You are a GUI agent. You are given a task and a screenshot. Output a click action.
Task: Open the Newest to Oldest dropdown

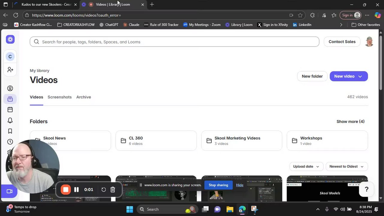click(x=347, y=166)
